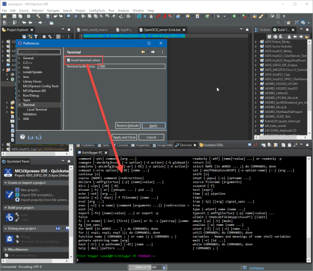This screenshot has width=313, height=271.
Task: Expand the General preferences node
Action: click(19, 58)
